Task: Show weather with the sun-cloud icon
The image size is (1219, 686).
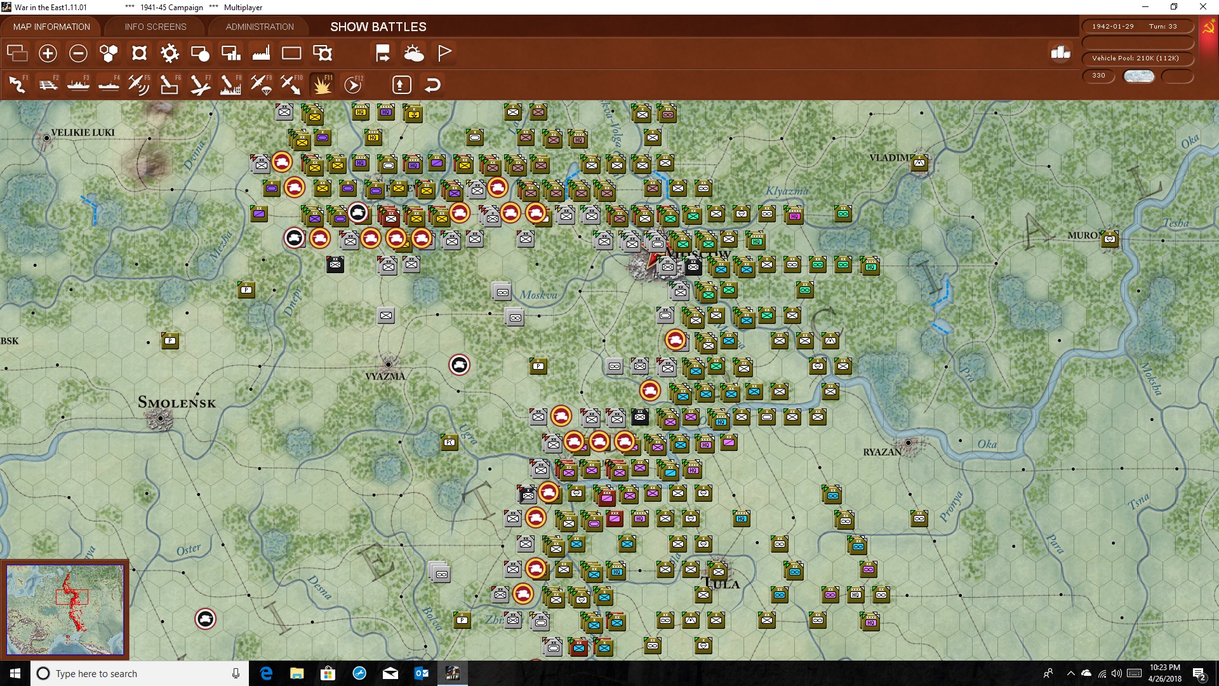Action: click(414, 53)
